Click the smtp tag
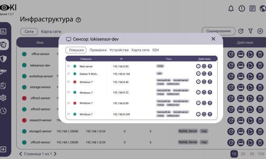Viewport: 266px width, 159px height. click(x=160, y=66)
